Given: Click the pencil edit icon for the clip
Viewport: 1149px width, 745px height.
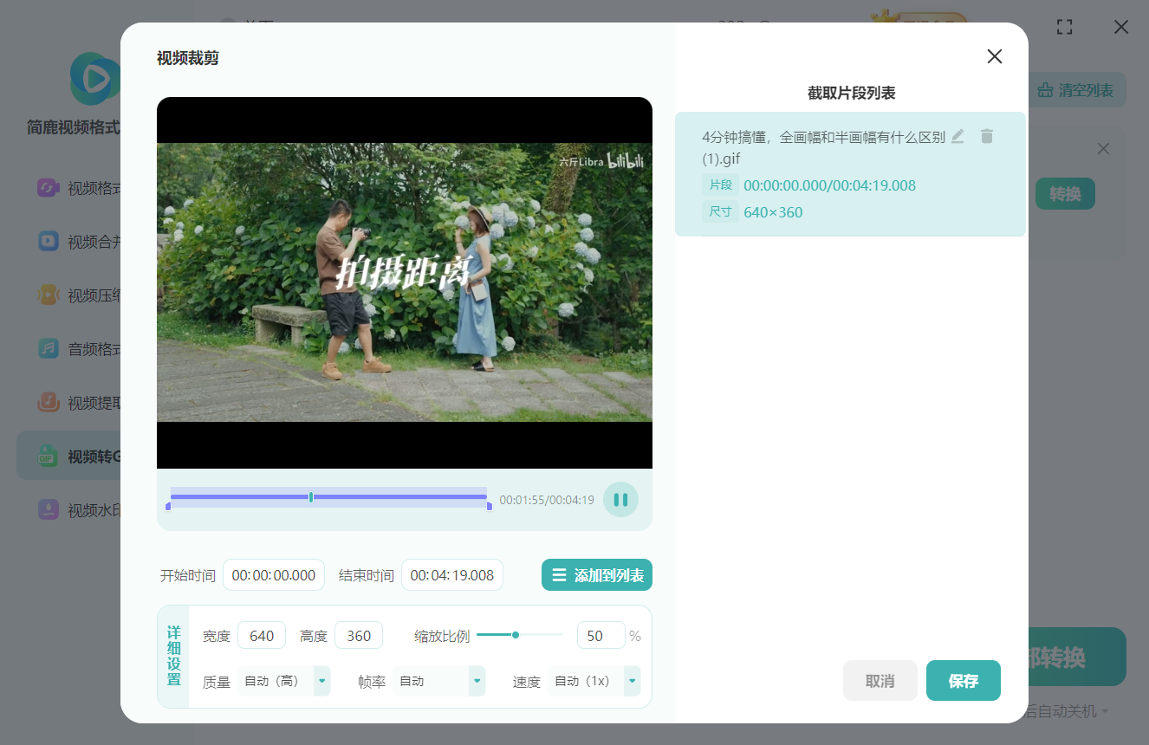Looking at the screenshot, I should click(957, 136).
